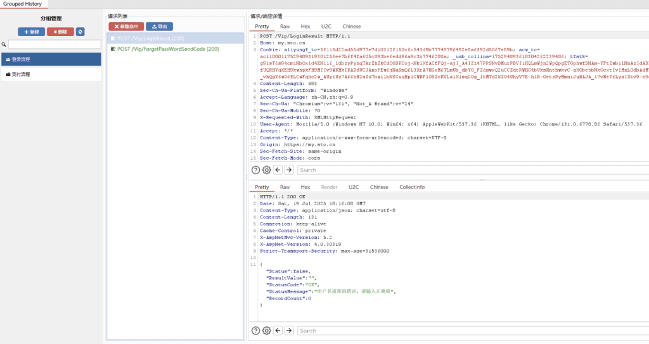Click the "StatusMessage" JSON line
The image size is (649, 344).
click(x=331, y=292)
